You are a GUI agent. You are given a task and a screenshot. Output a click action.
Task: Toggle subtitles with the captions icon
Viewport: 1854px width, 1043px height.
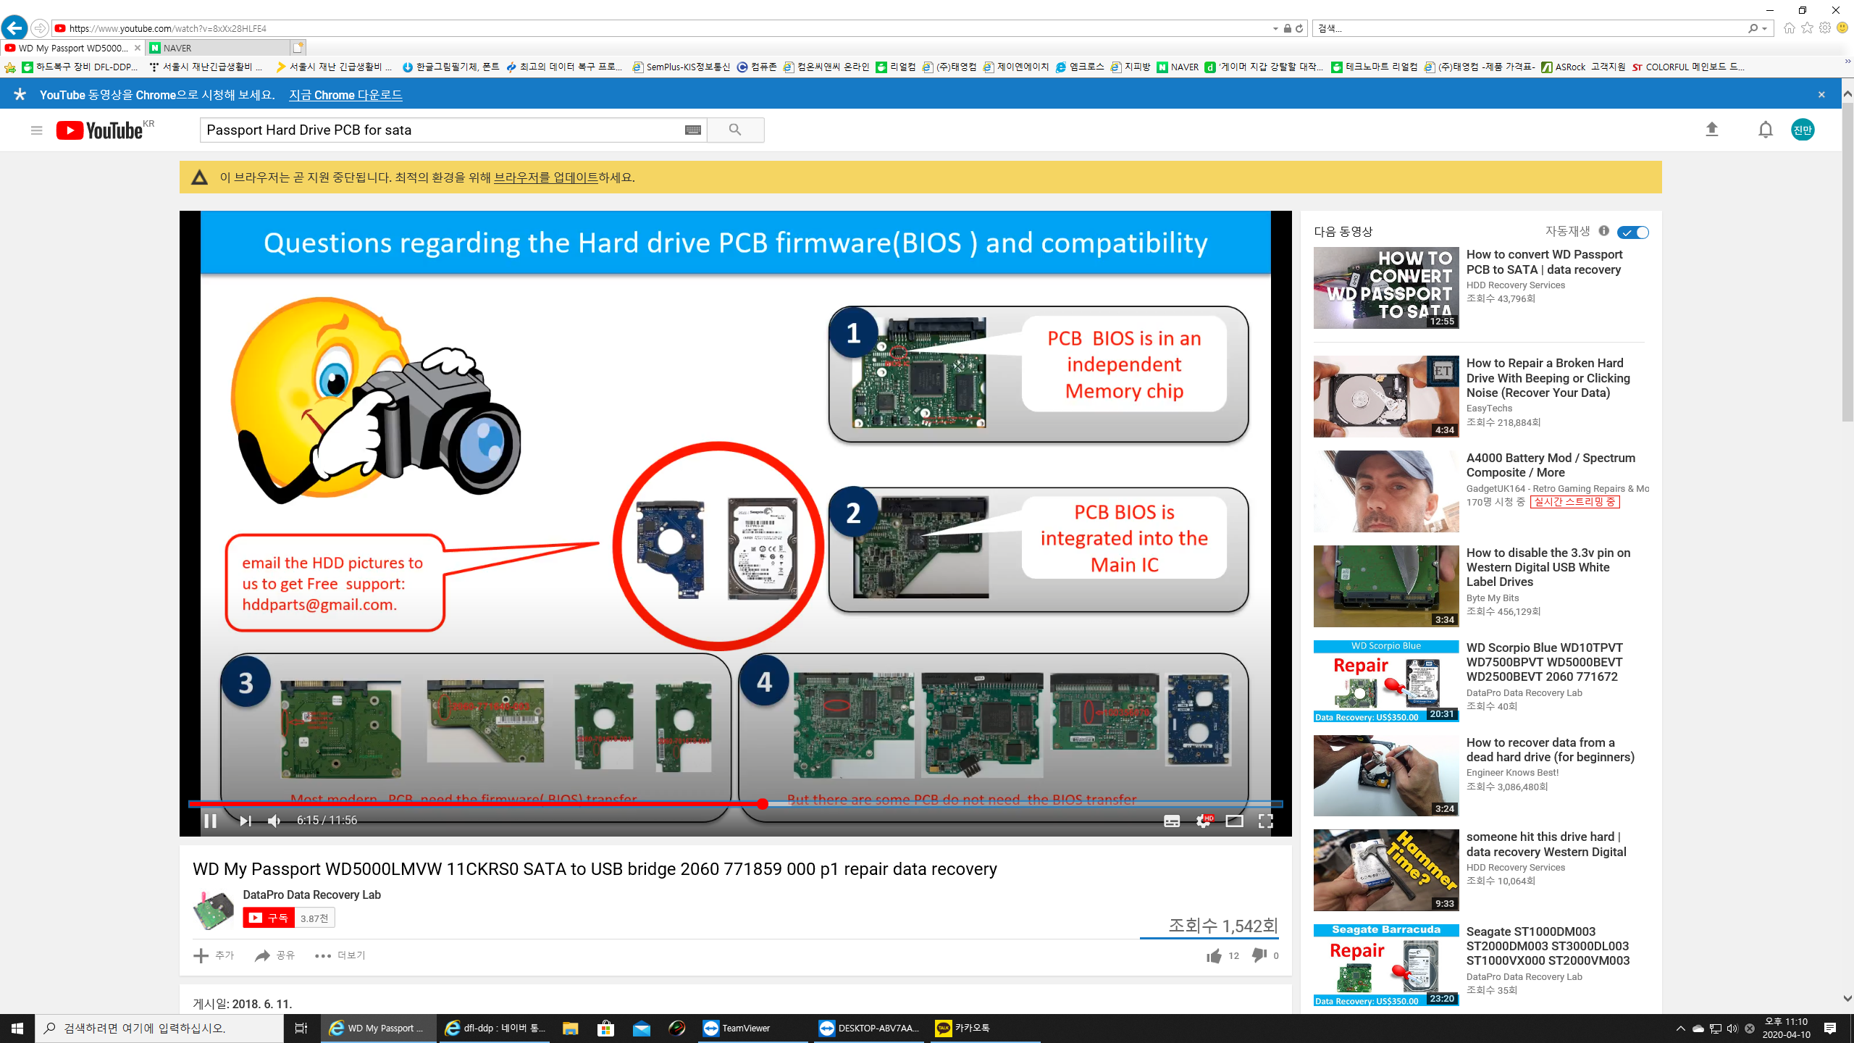point(1172,821)
